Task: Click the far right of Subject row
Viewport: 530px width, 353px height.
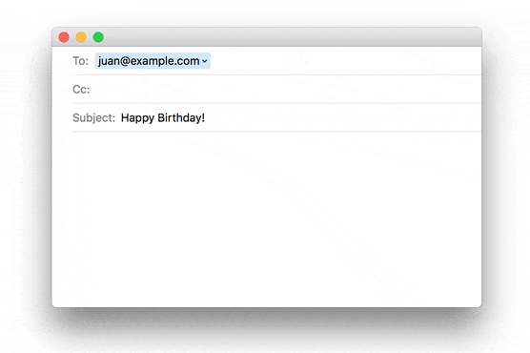Action: pos(470,117)
